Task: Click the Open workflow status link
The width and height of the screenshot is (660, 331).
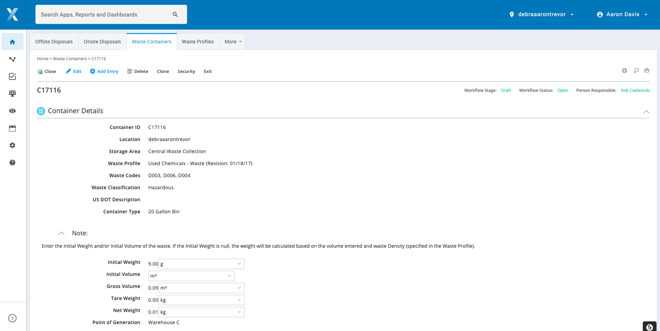Action: pos(563,90)
